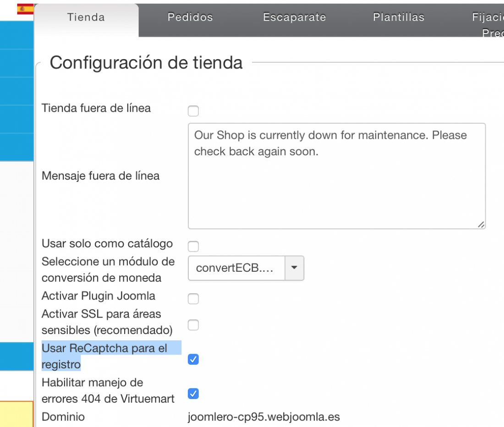
Task: Click the yellow sidebar box
Action: pos(16,414)
